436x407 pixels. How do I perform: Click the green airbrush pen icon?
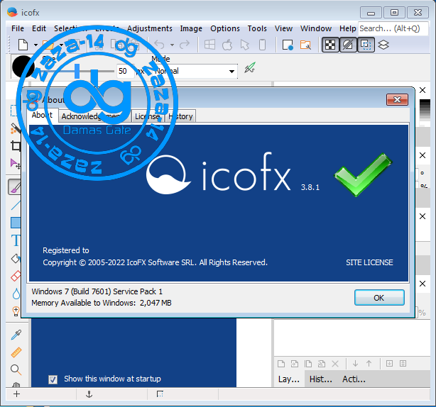pyautogui.click(x=250, y=68)
